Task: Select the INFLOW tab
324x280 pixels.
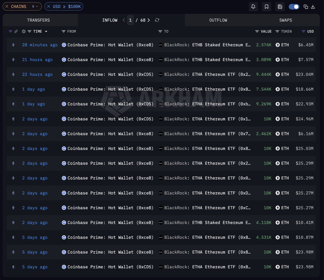Action: [110, 20]
